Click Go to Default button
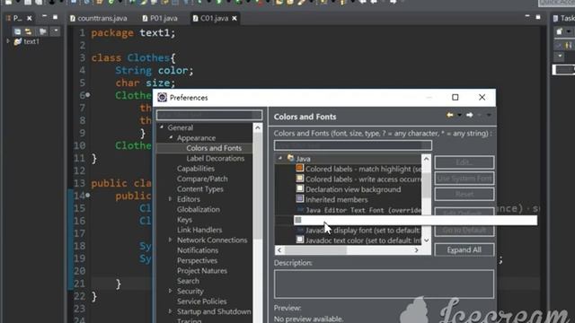The image size is (575, 323). tap(464, 230)
